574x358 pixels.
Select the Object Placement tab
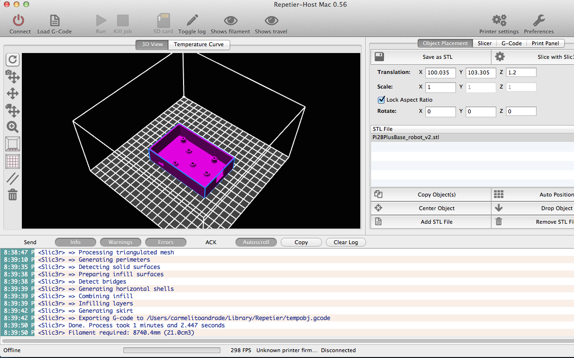tap(445, 43)
